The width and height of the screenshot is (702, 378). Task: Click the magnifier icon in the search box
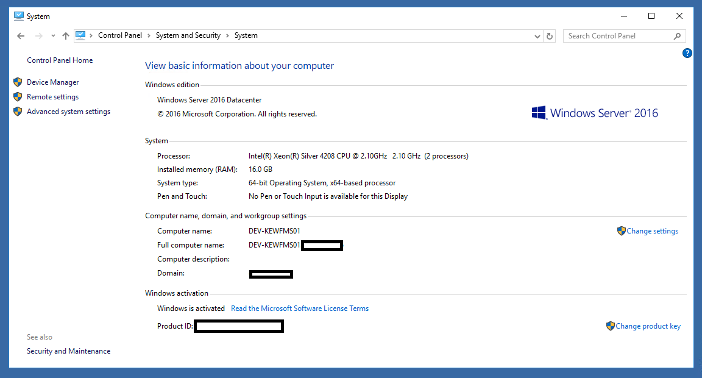677,36
